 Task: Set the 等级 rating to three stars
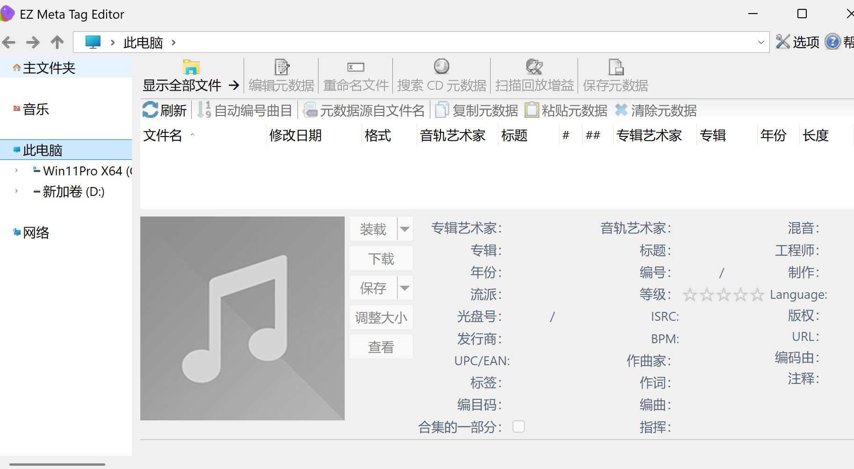point(724,295)
